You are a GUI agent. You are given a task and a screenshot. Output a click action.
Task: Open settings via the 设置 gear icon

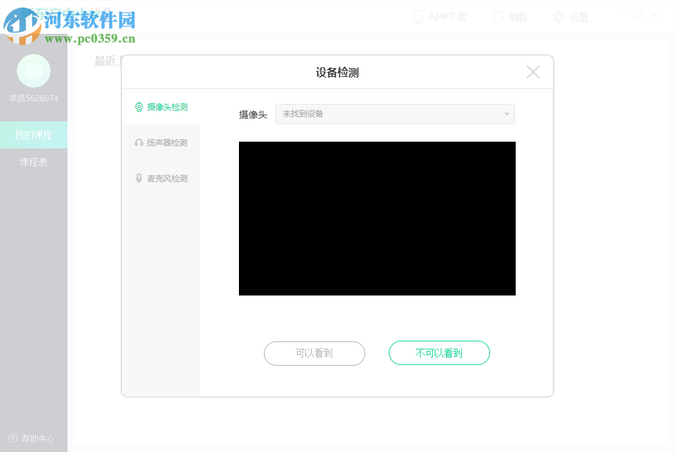click(x=559, y=16)
